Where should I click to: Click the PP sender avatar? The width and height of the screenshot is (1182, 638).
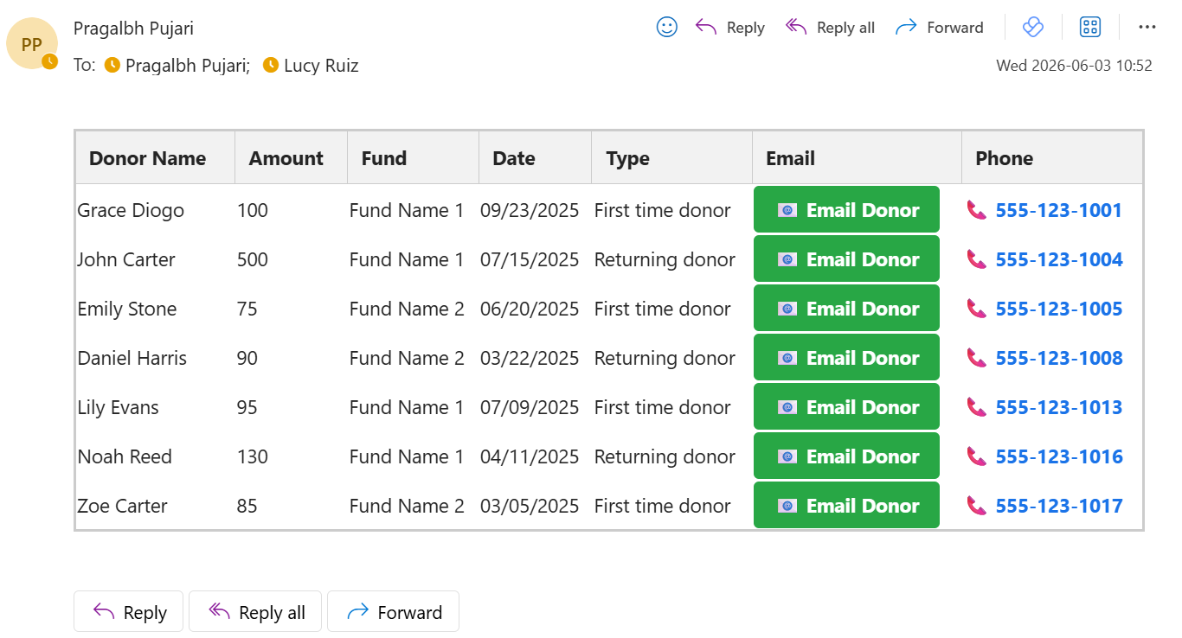point(32,44)
